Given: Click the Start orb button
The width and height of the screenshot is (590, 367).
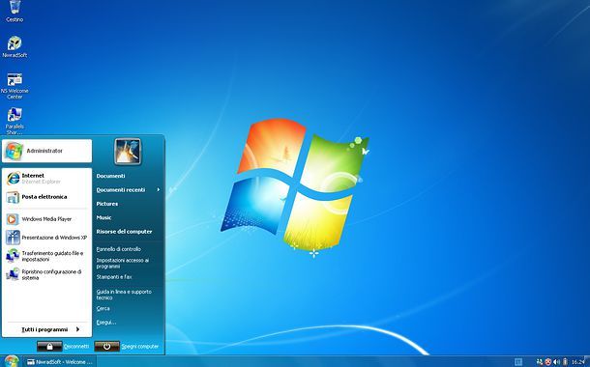Looking at the screenshot, I should click(x=12, y=361).
